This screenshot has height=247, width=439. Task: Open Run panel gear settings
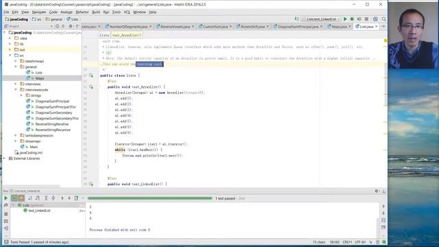[x=377, y=191]
